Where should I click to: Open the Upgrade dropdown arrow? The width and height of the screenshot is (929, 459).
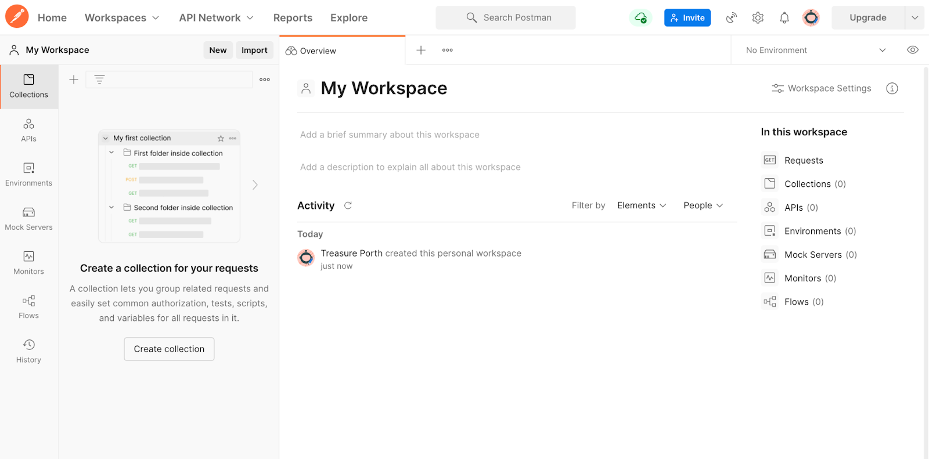click(x=914, y=17)
